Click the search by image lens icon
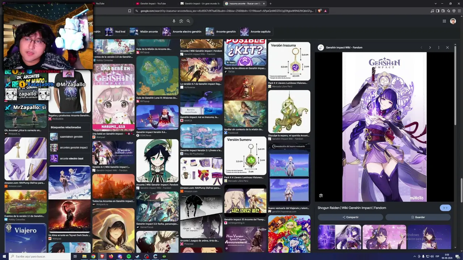Viewport: 463px width, 260px height. [181, 21]
